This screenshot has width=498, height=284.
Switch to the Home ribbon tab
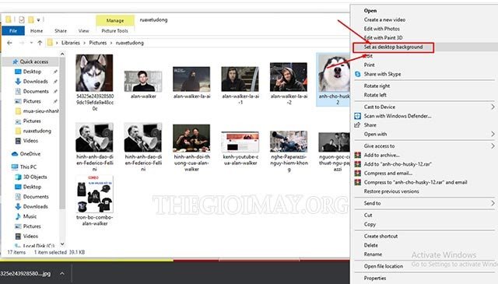click(x=37, y=31)
